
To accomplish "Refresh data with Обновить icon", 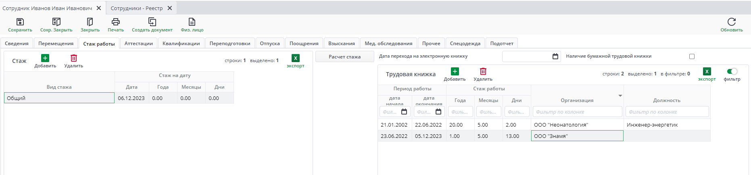I will pyautogui.click(x=731, y=22).
